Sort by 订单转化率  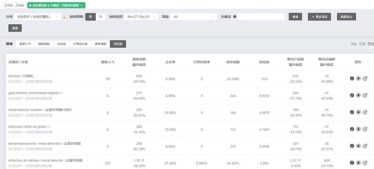tap(80, 44)
